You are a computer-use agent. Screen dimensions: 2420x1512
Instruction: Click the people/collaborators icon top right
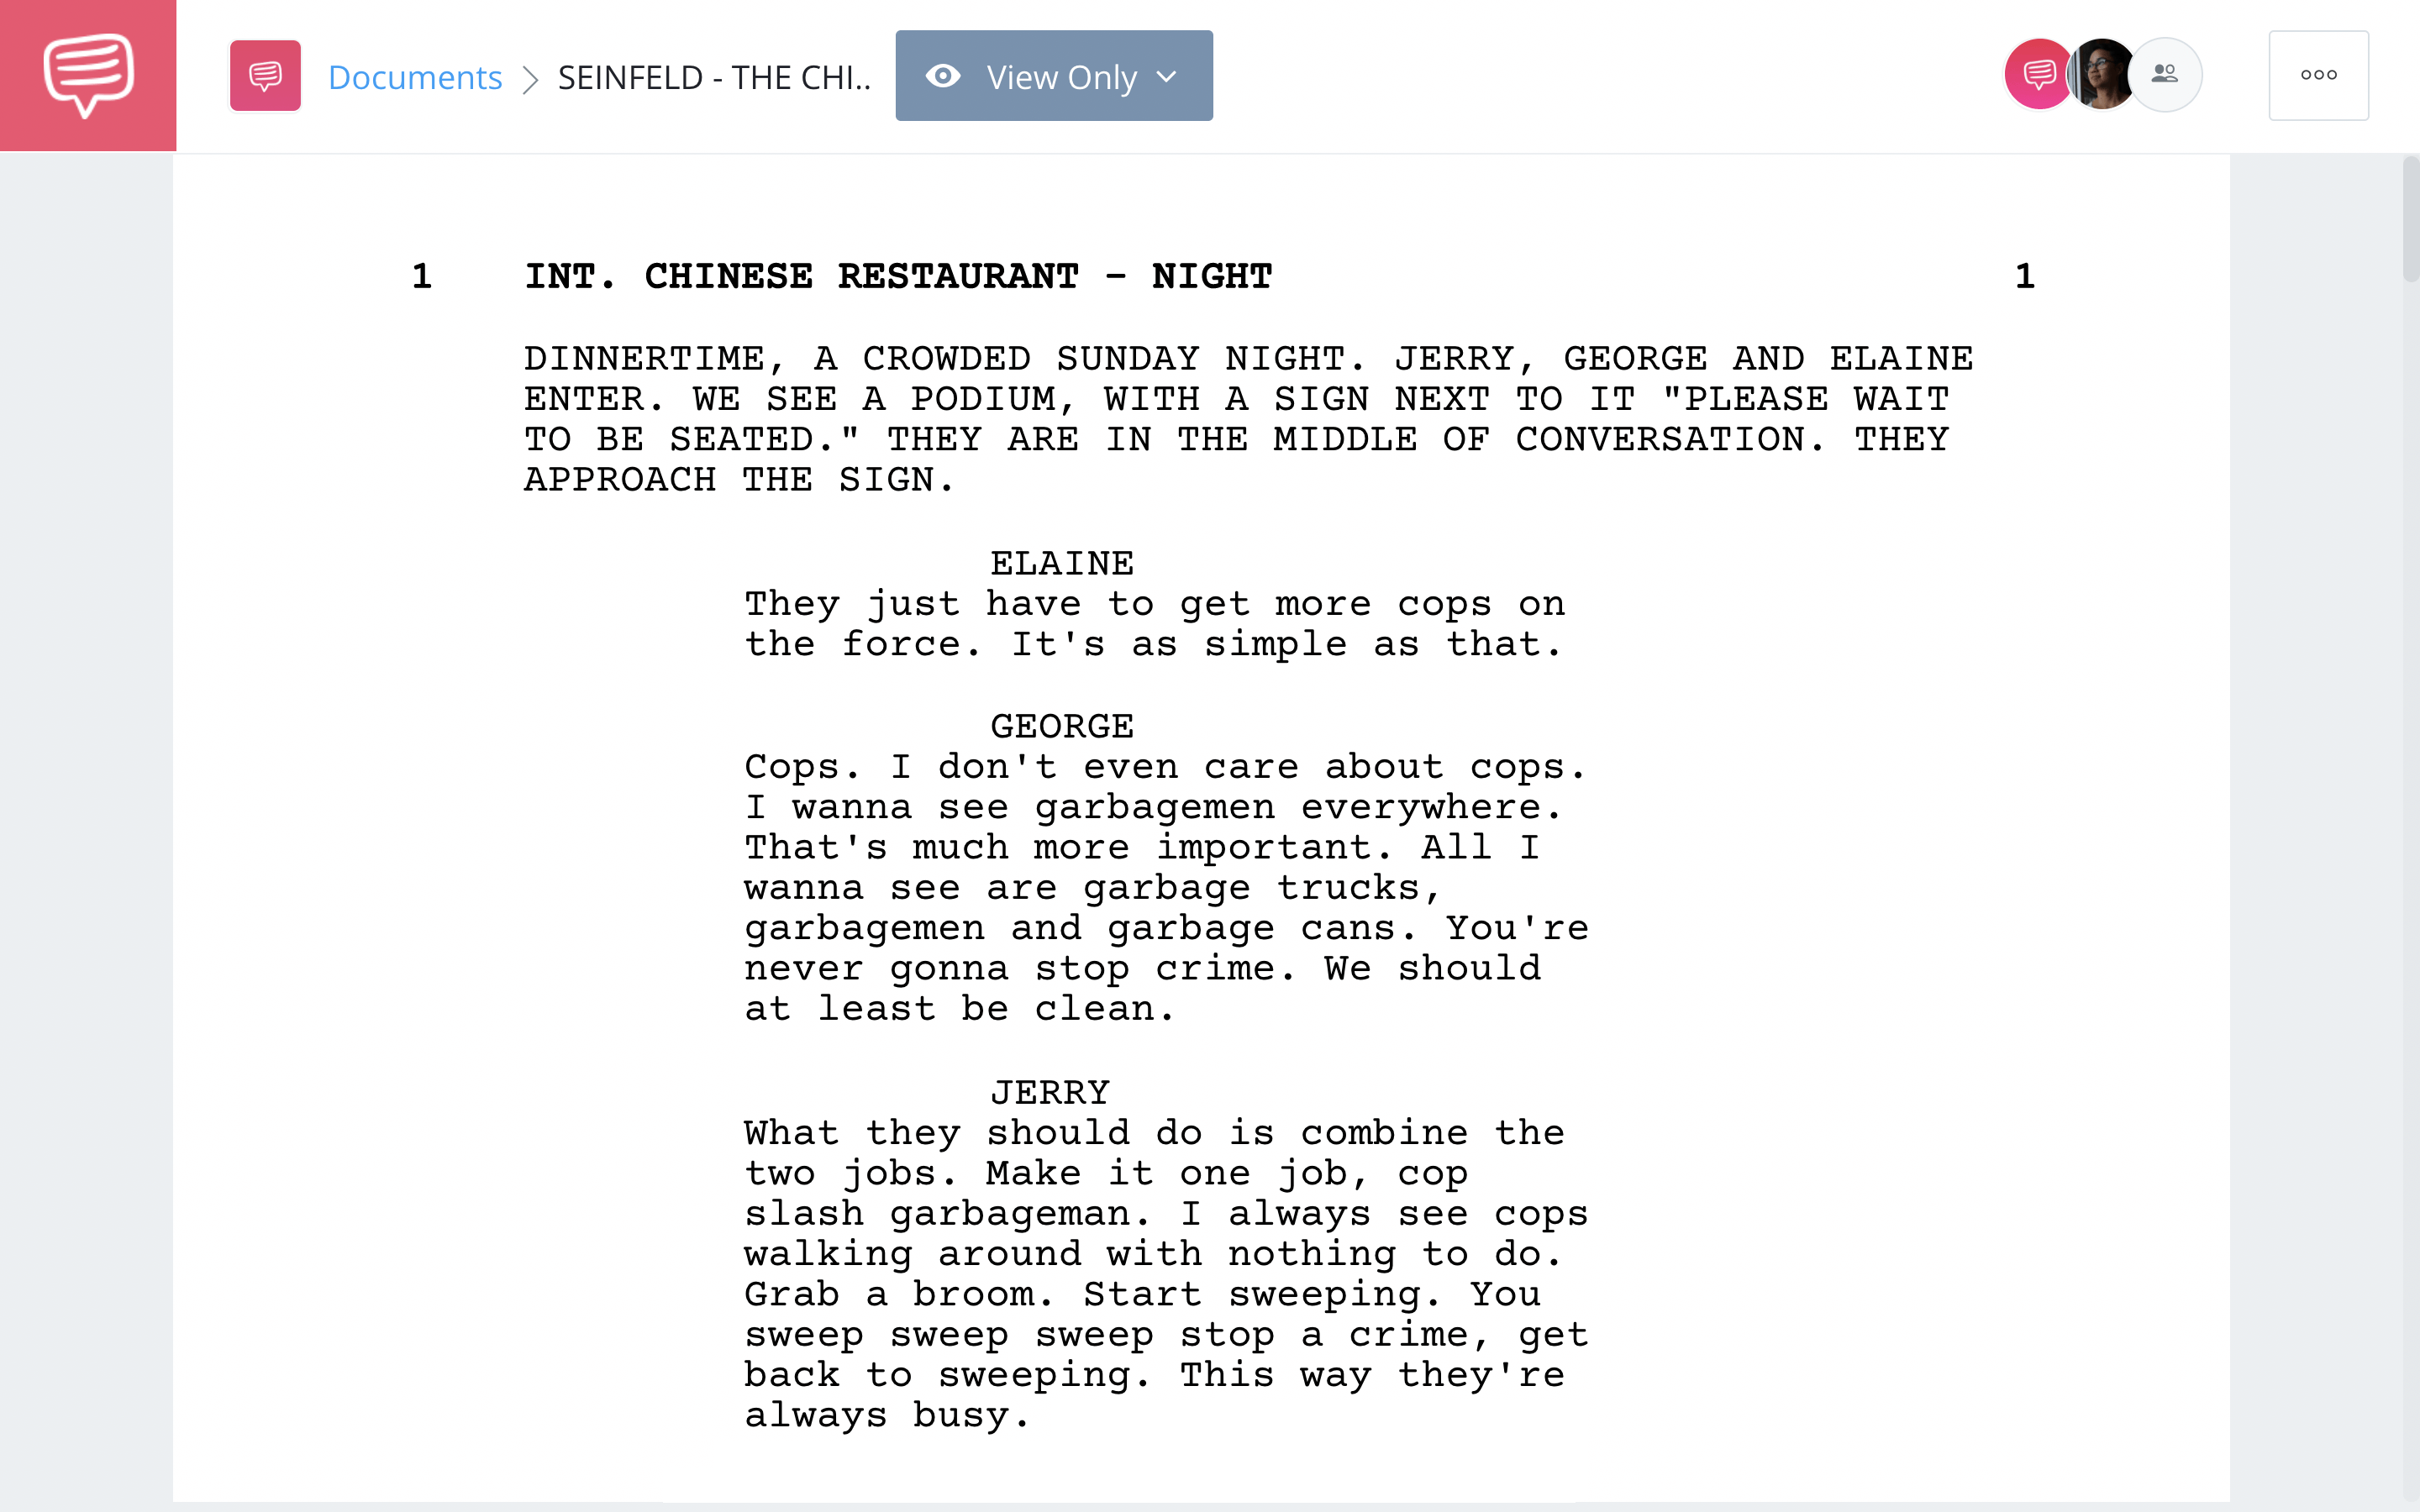click(x=2164, y=75)
